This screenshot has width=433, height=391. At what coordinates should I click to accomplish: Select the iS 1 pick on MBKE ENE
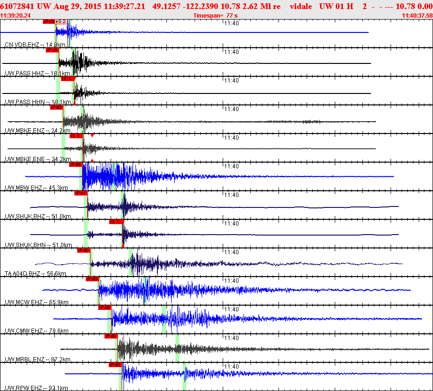[76, 136]
